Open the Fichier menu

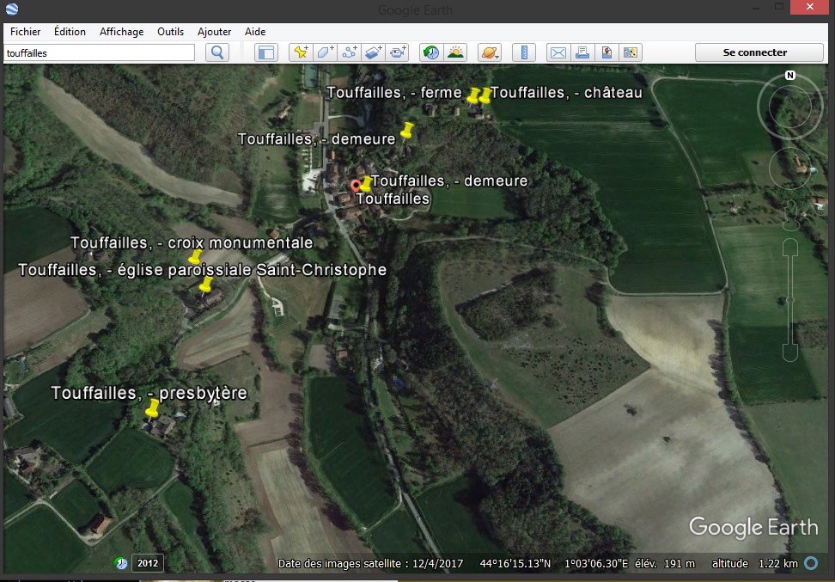click(26, 32)
